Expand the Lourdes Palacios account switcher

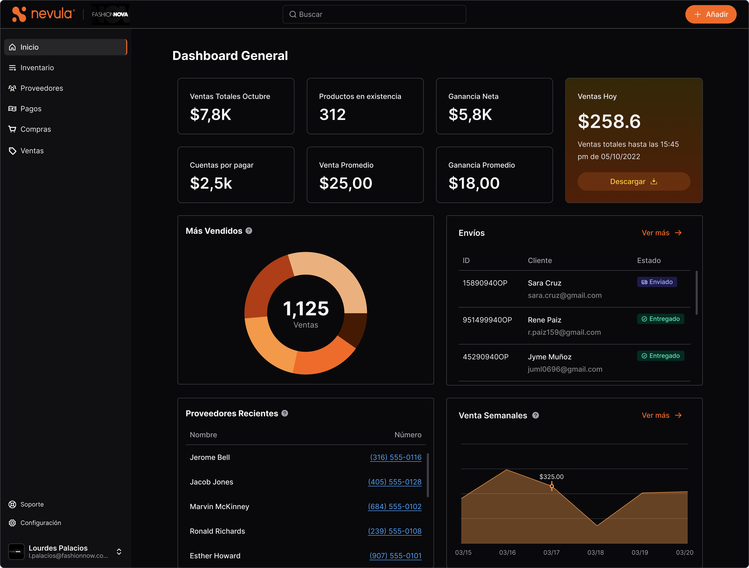point(119,552)
